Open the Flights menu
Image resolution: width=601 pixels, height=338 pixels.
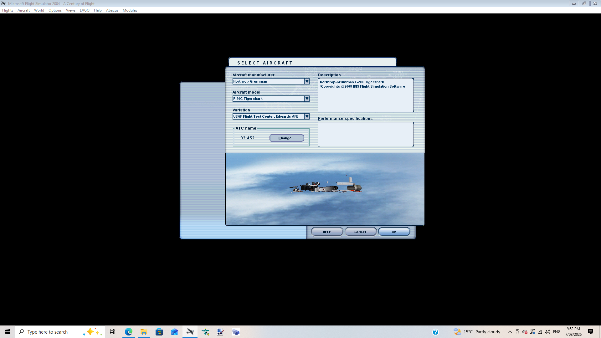(x=8, y=10)
